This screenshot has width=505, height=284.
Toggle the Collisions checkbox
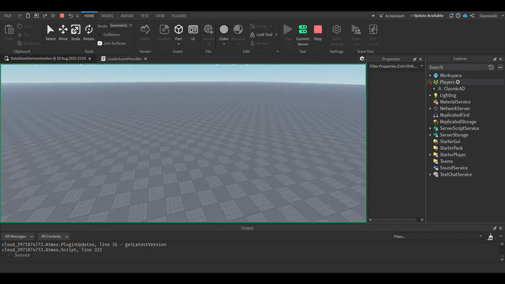[100, 34]
